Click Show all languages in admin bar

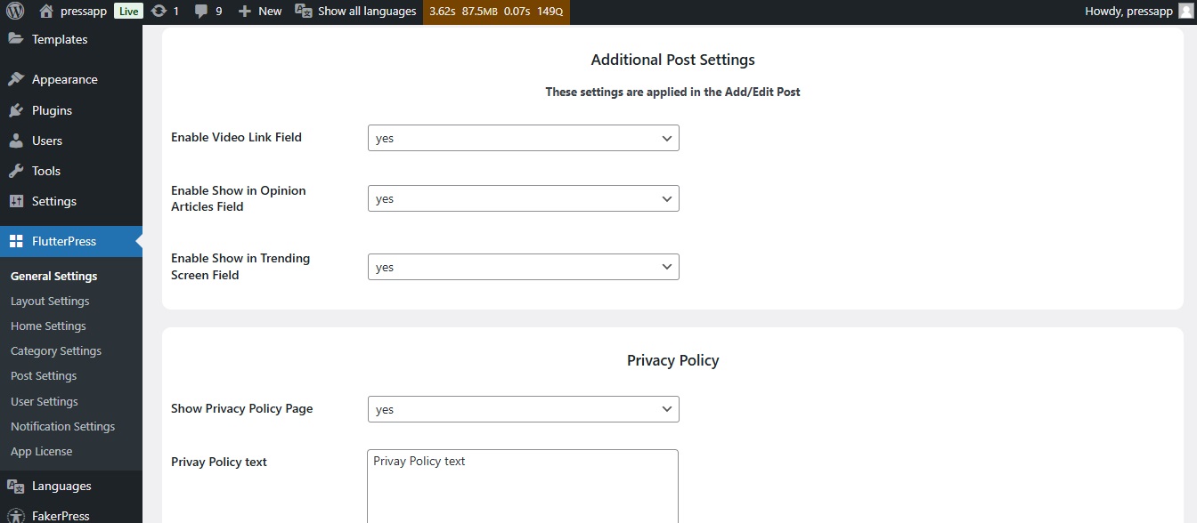(x=356, y=12)
